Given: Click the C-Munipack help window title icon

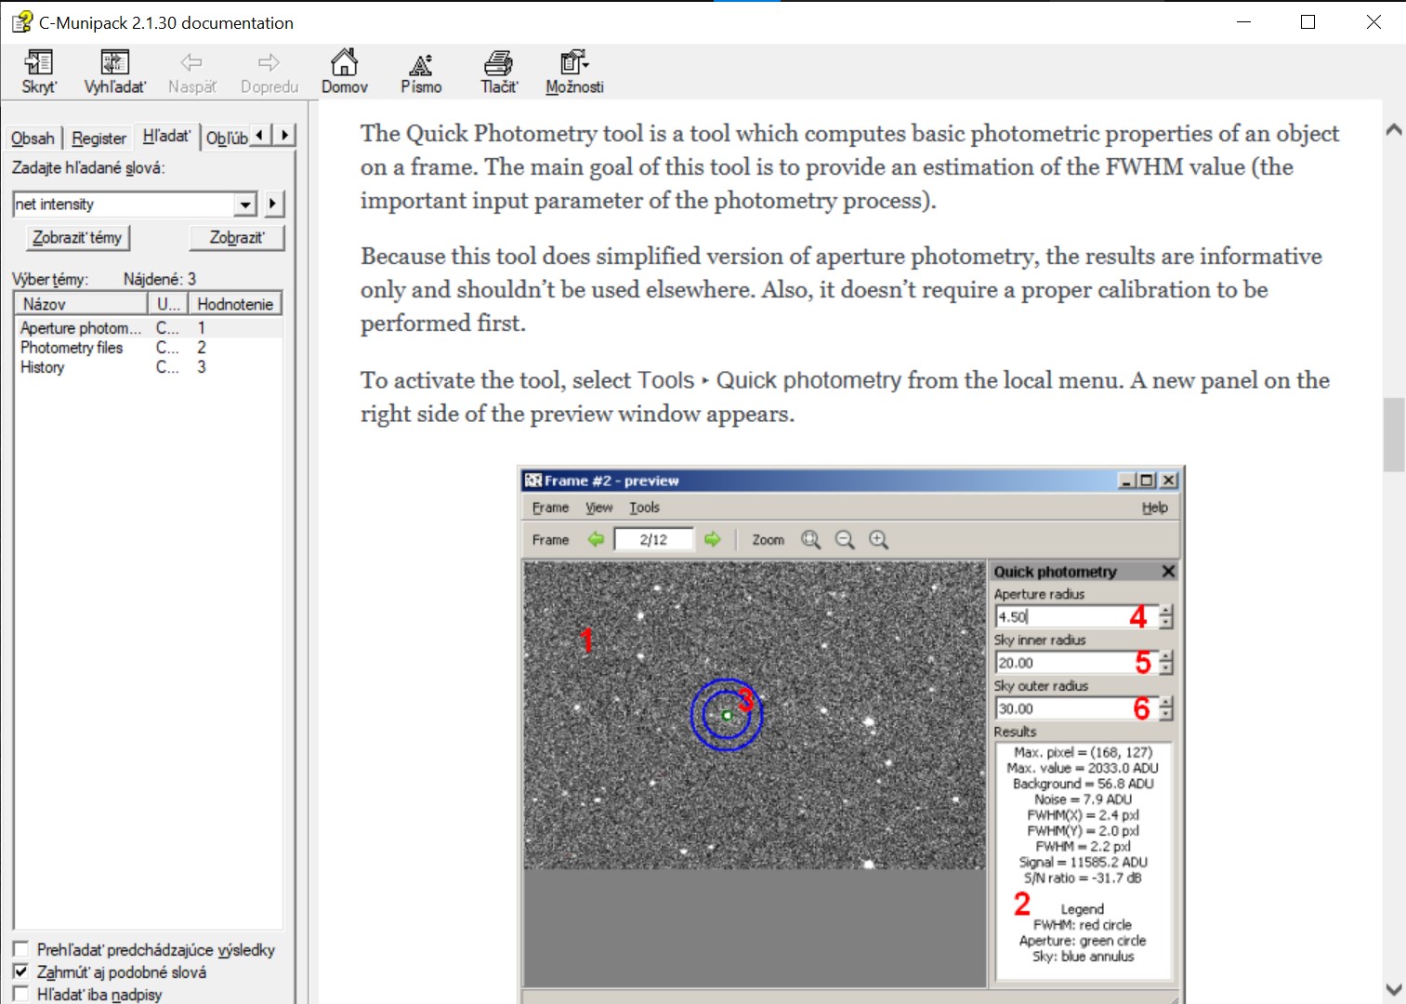Looking at the screenshot, I should (x=21, y=21).
